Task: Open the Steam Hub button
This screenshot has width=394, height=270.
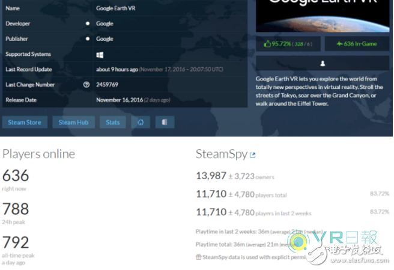Action: pyautogui.click(x=73, y=122)
